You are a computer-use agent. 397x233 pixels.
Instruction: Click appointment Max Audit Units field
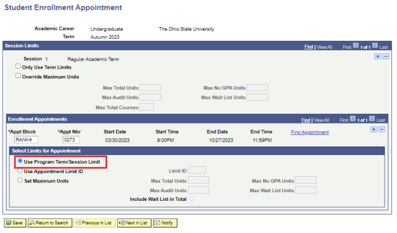point(198,190)
